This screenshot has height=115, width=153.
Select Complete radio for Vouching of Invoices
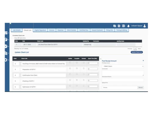pyautogui.click(x=77, y=63)
